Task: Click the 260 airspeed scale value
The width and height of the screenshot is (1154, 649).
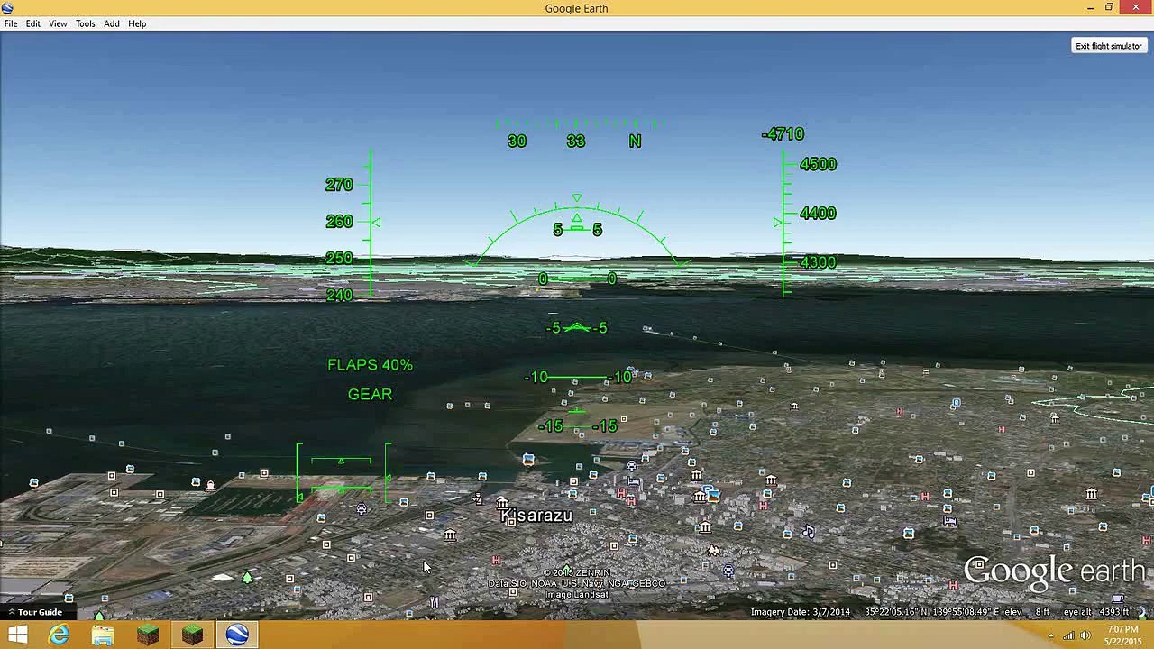Action: [339, 222]
